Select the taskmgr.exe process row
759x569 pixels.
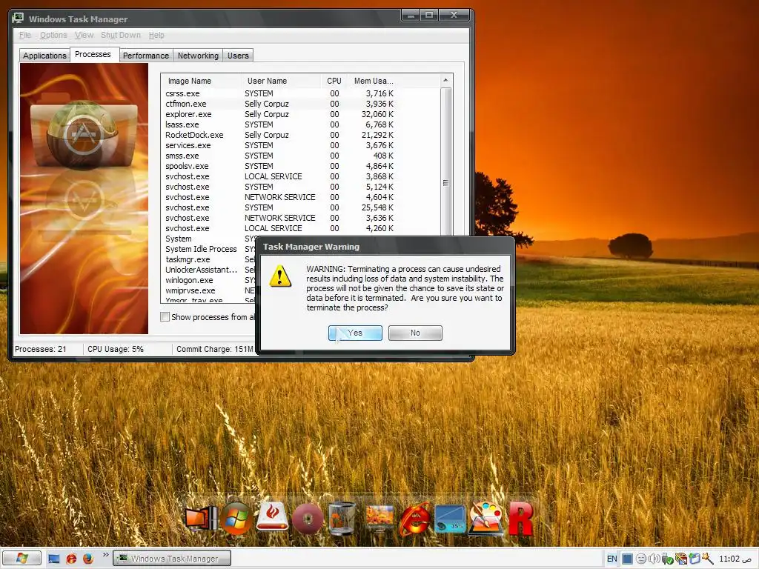pyautogui.click(x=208, y=259)
